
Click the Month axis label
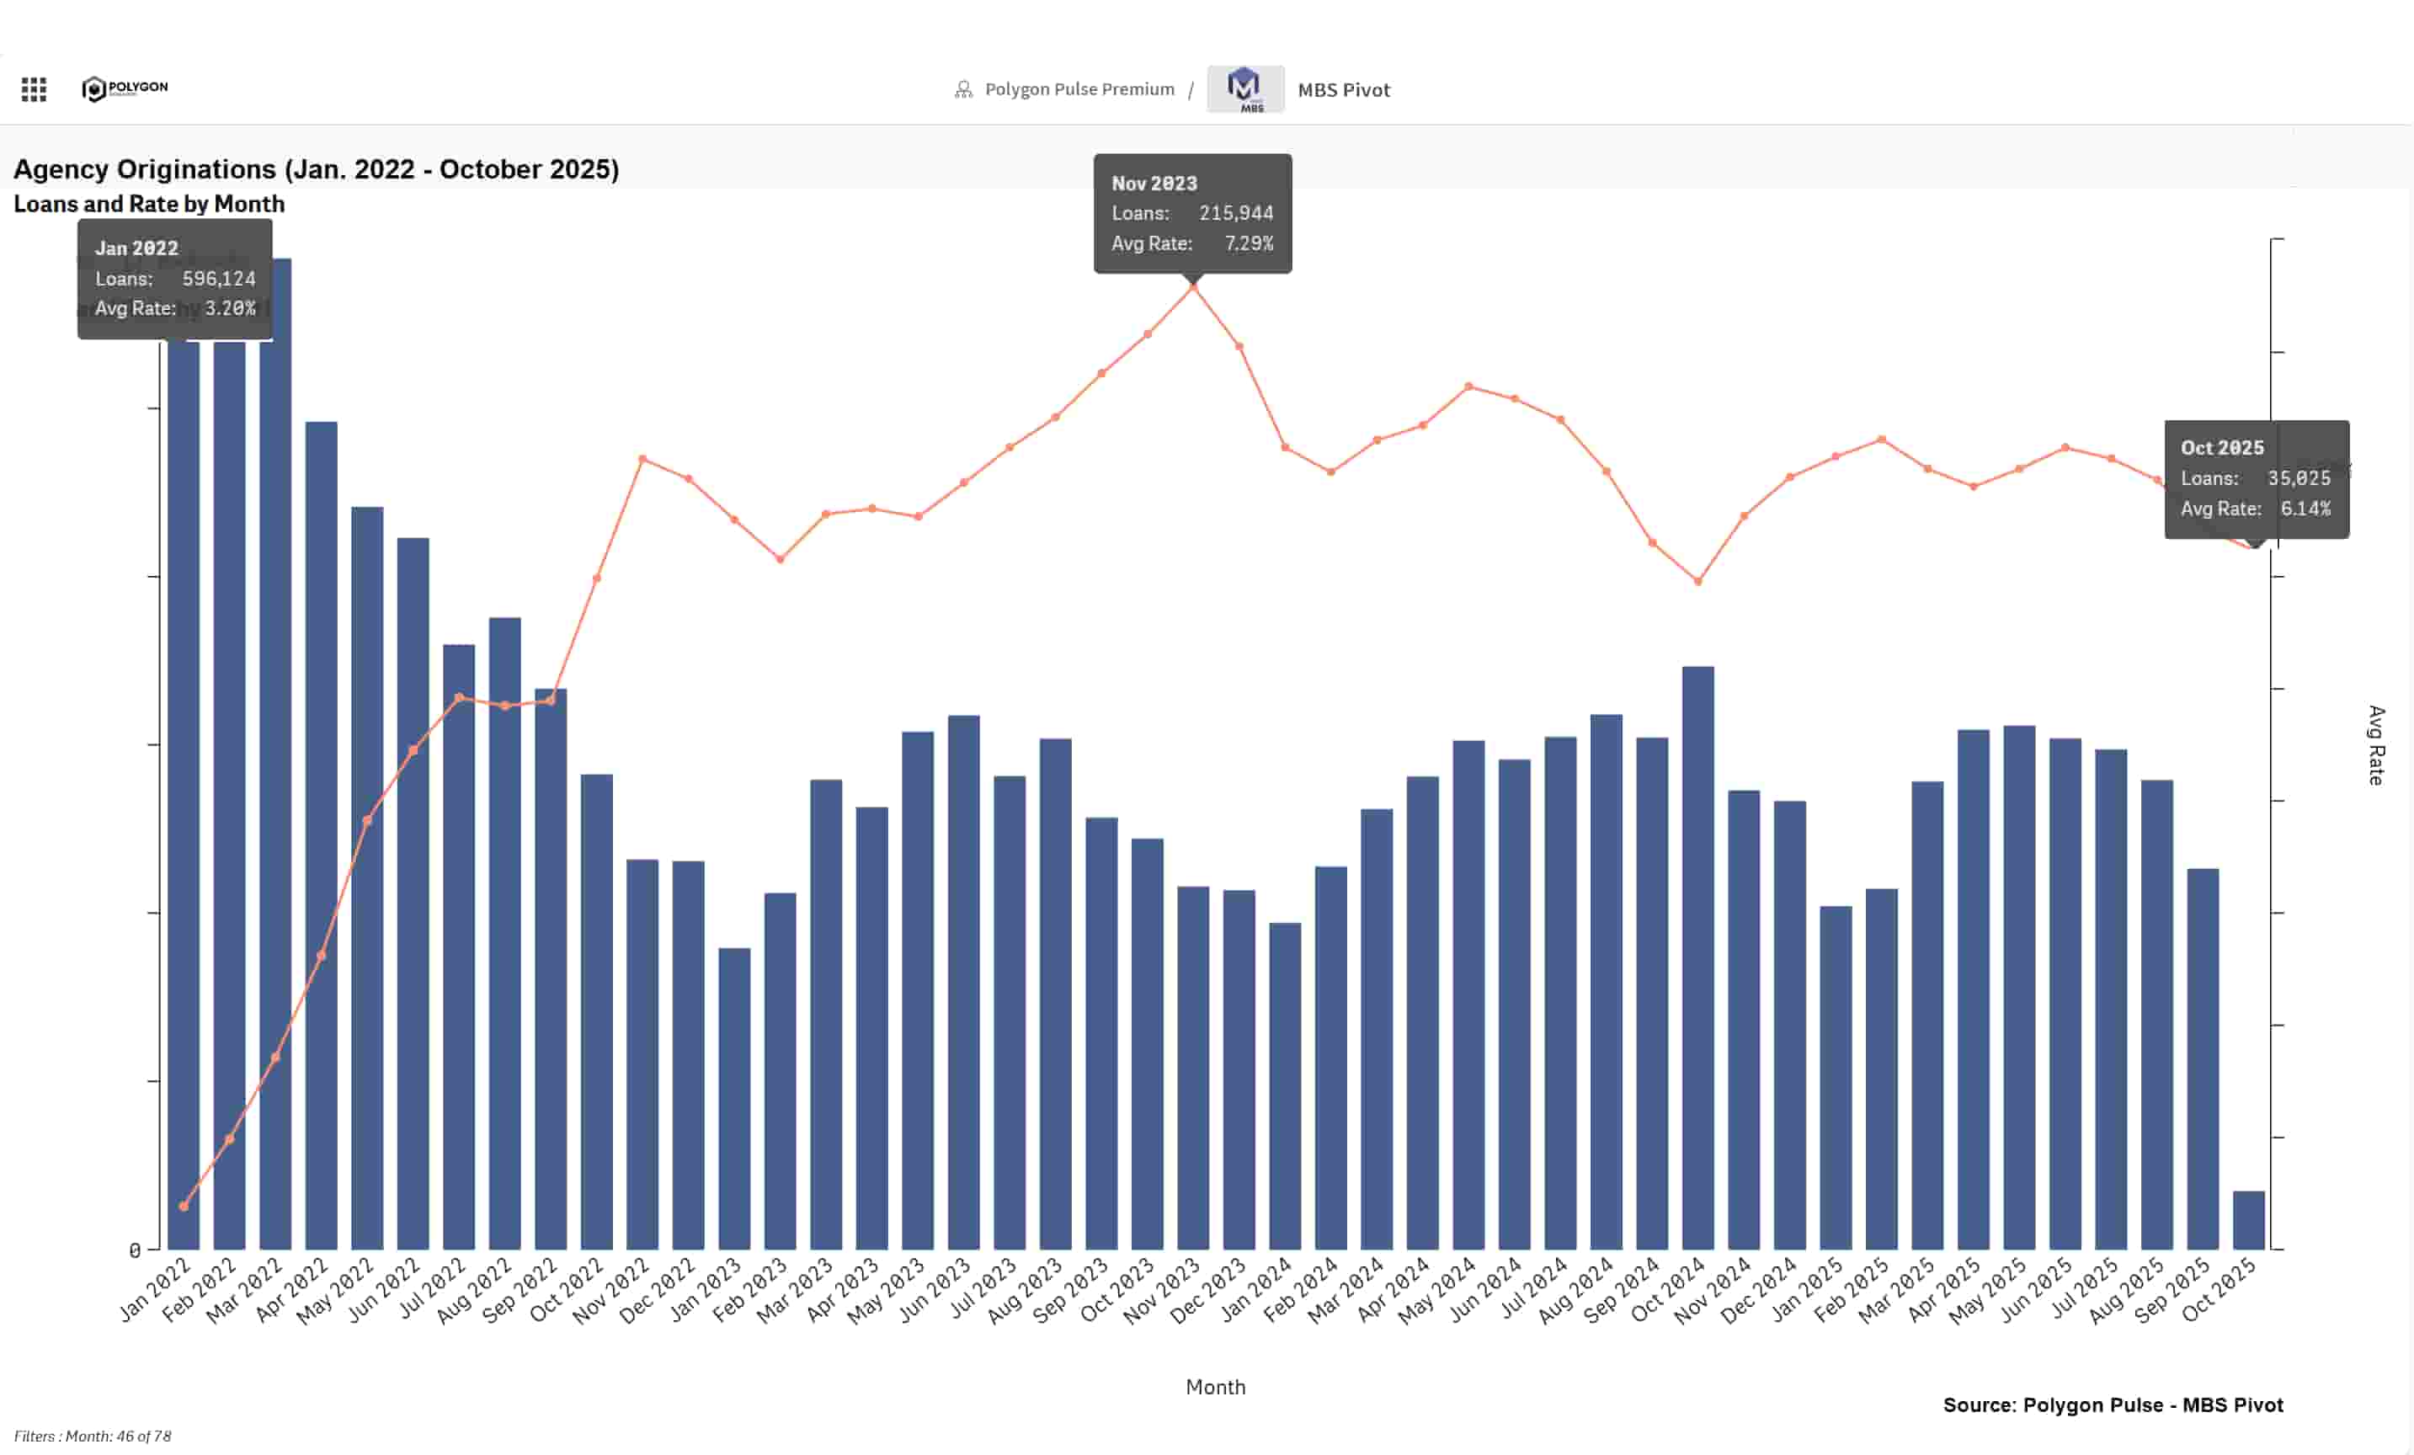click(1215, 1388)
